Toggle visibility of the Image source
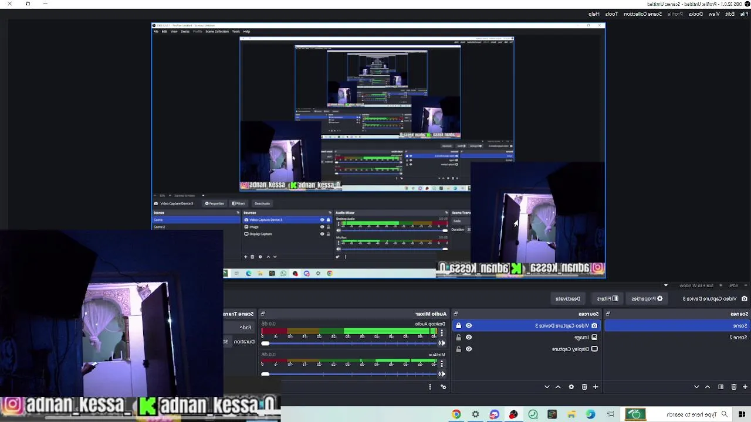The width and height of the screenshot is (751, 422). click(468, 337)
